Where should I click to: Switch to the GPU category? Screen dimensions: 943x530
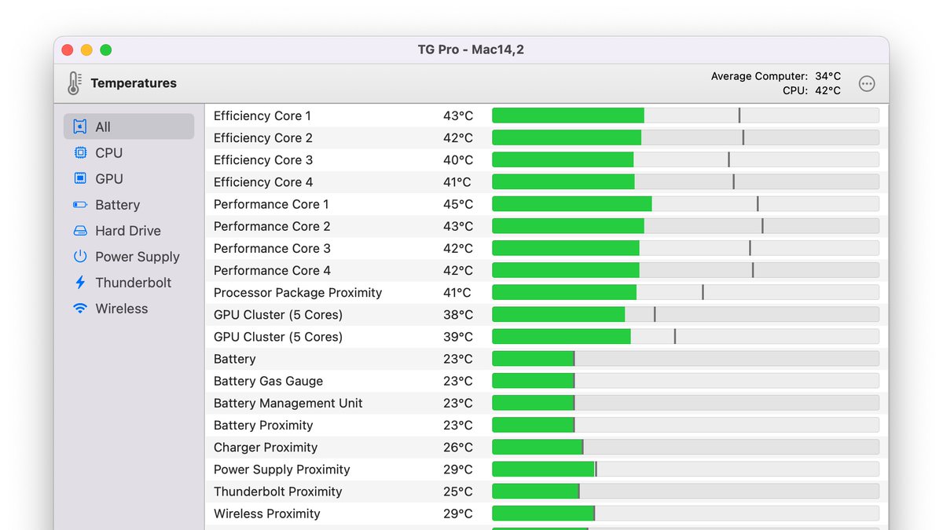109,179
